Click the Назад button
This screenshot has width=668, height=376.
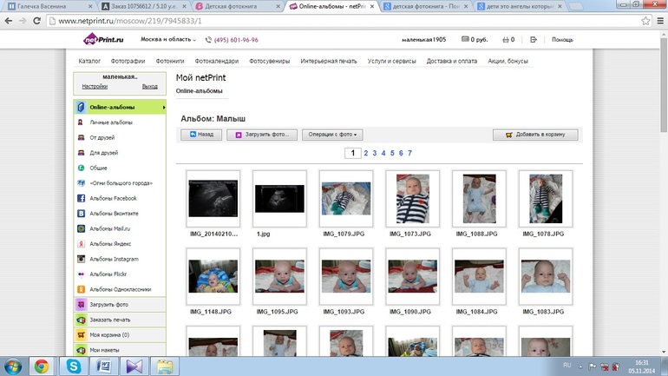200,135
